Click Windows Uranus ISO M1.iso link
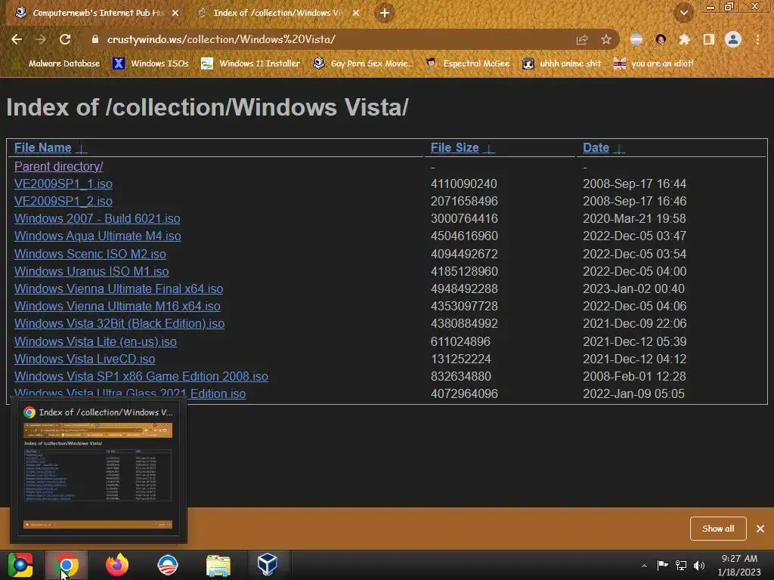This screenshot has width=774, height=580. 91,271
